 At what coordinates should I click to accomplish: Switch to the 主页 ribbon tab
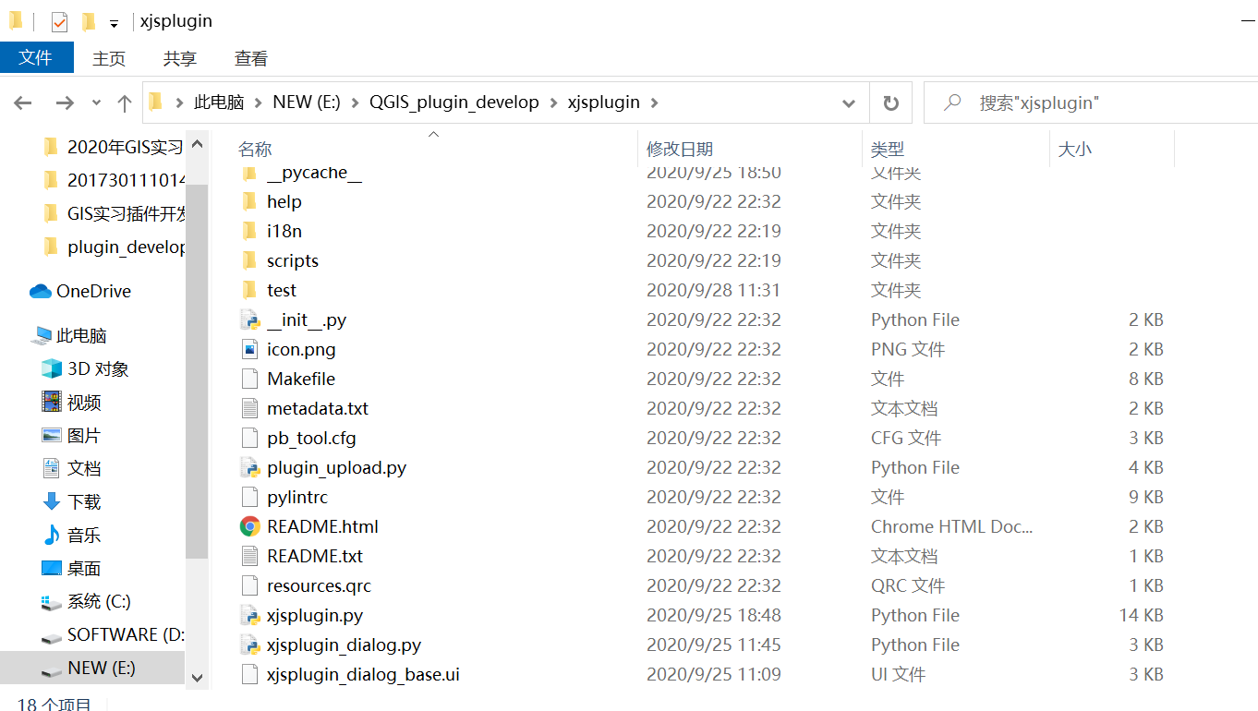(109, 58)
